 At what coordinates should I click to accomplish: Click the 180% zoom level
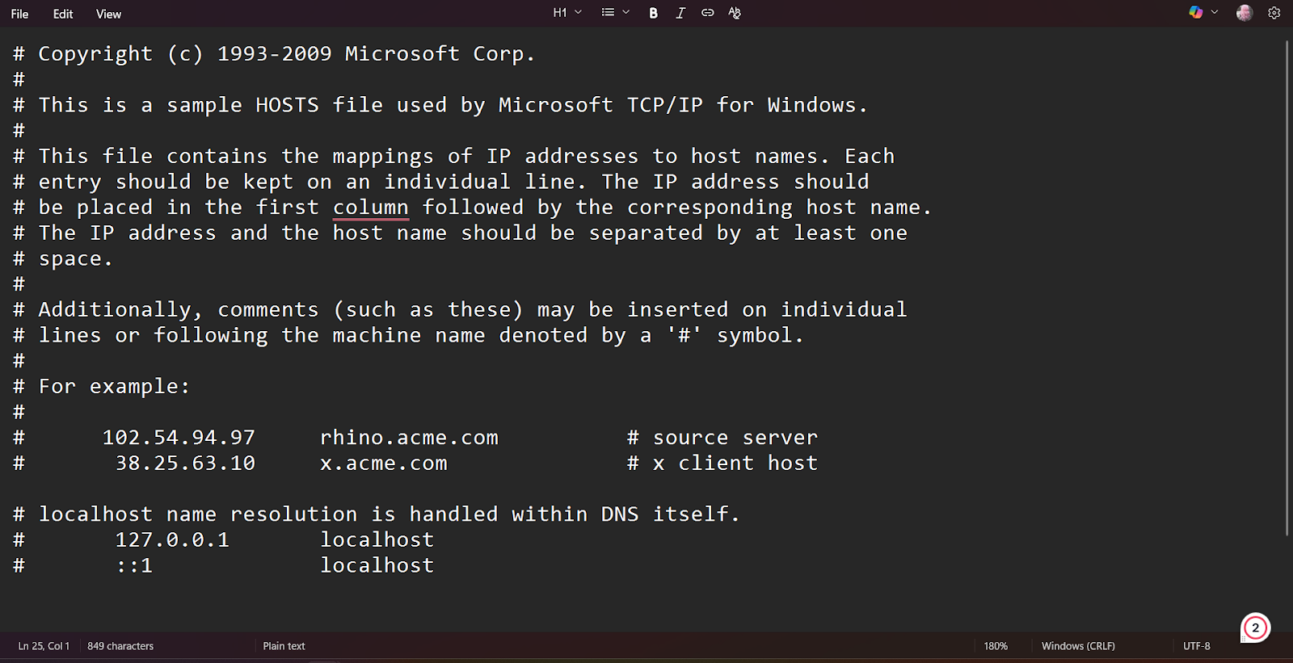click(996, 646)
